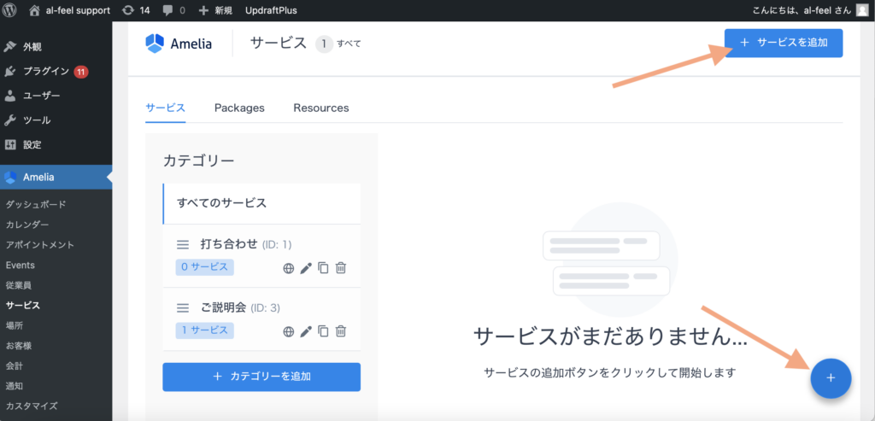Delete the 打ち合わせ category with the trash icon
The height and width of the screenshot is (421, 875).
click(x=340, y=268)
